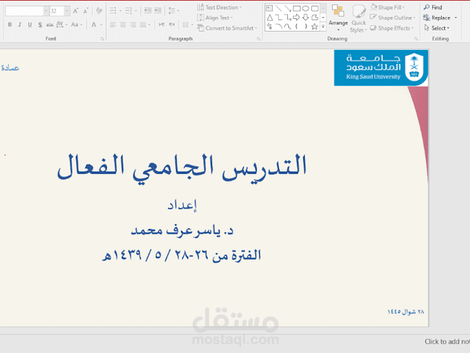Screen dimensions: 470x353
Task: Open the Font Color dropdown arrow
Action: pyautogui.click(x=101, y=25)
